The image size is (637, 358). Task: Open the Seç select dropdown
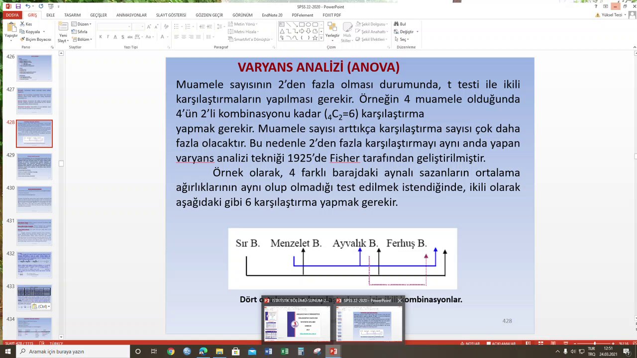[401, 39]
